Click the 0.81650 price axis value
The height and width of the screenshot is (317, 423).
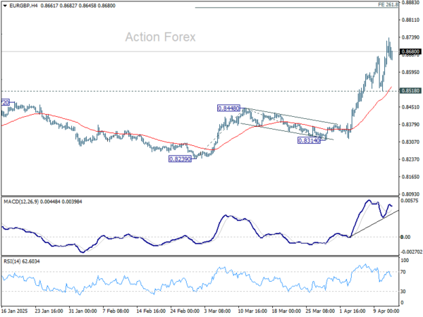pyautogui.click(x=410, y=177)
